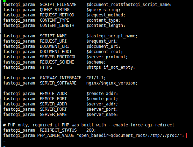This screenshot has height=147, width=193.
Task: Click on $content_type variable
Action: pyautogui.click(x=103, y=20)
